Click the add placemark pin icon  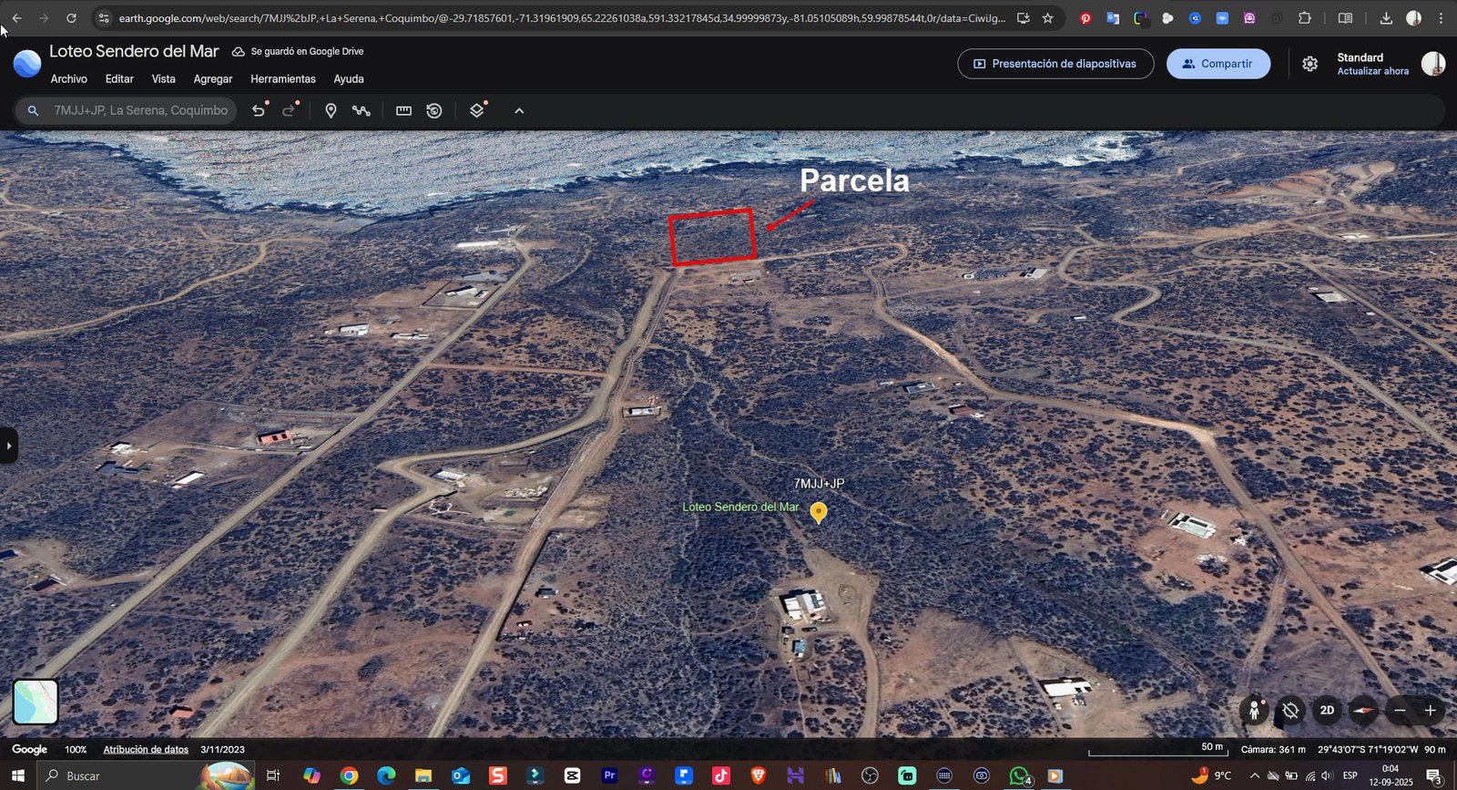[331, 110]
